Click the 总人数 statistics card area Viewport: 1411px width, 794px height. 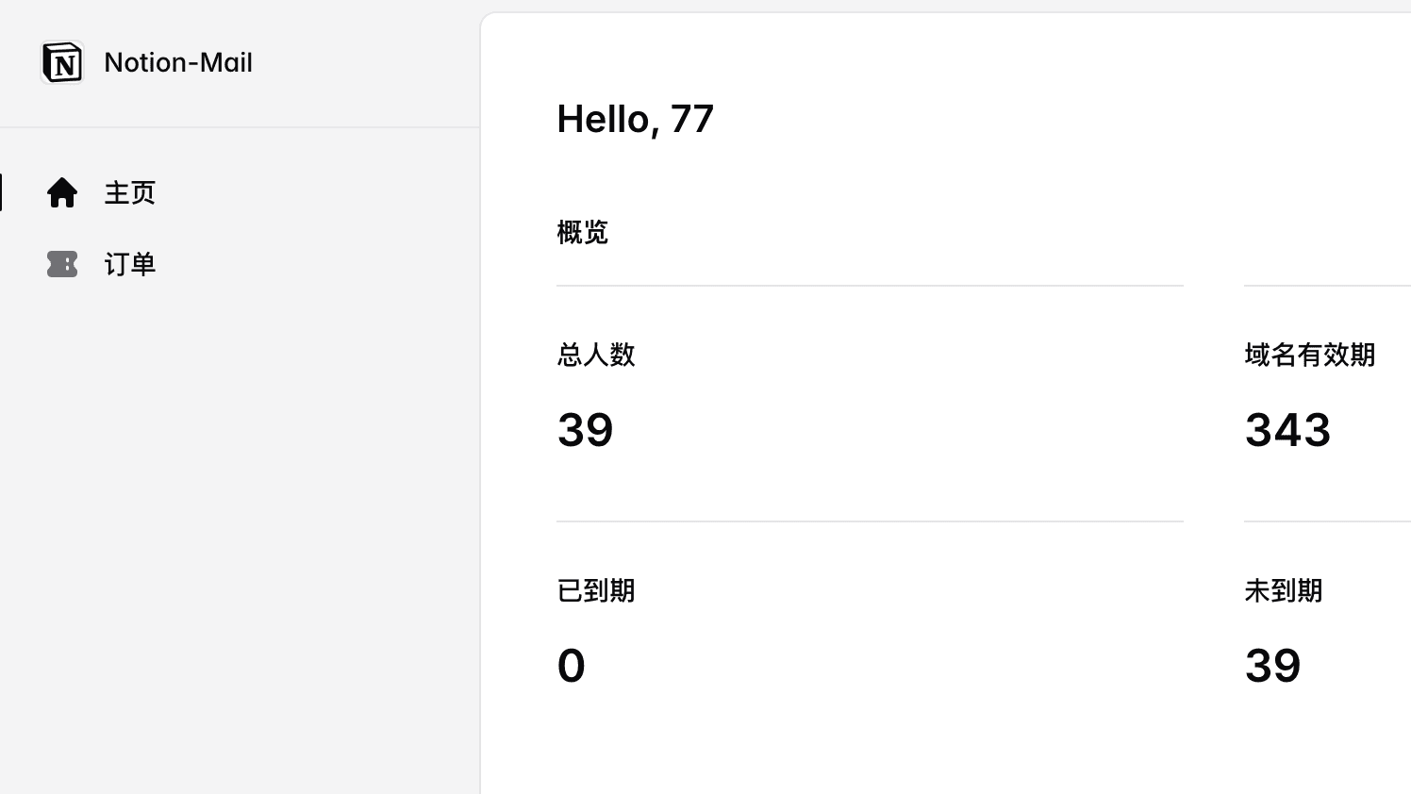tap(870, 403)
